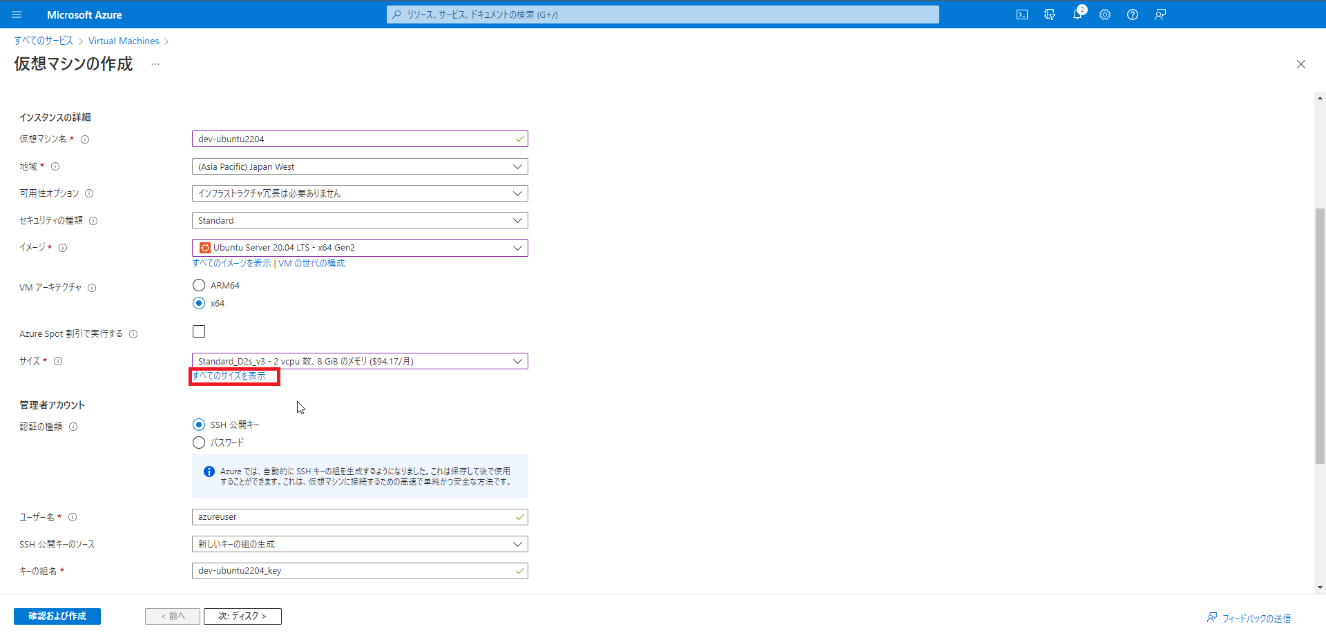
Task: Open すべてのサイズを表示 link
Action: (x=229, y=376)
